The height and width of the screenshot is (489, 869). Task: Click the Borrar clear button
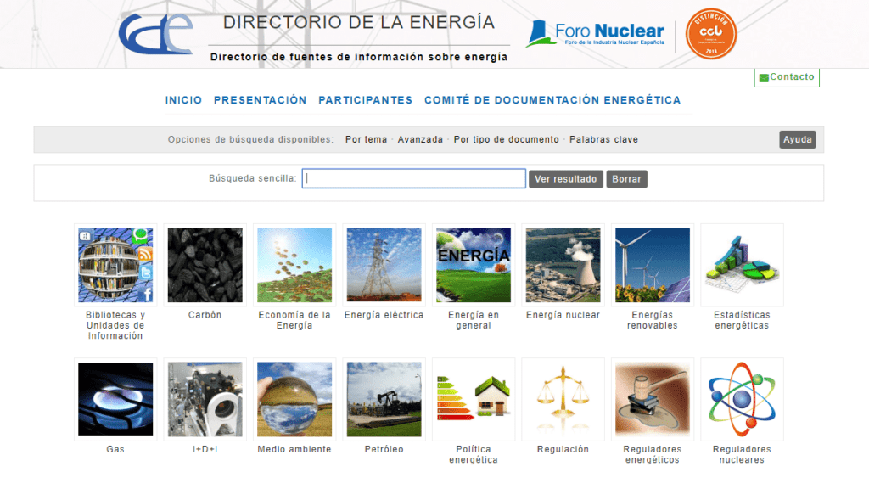tap(627, 179)
